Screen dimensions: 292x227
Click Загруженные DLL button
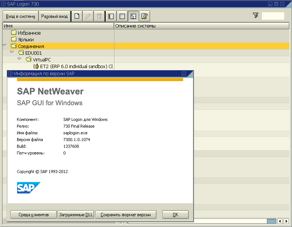[76, 215]
